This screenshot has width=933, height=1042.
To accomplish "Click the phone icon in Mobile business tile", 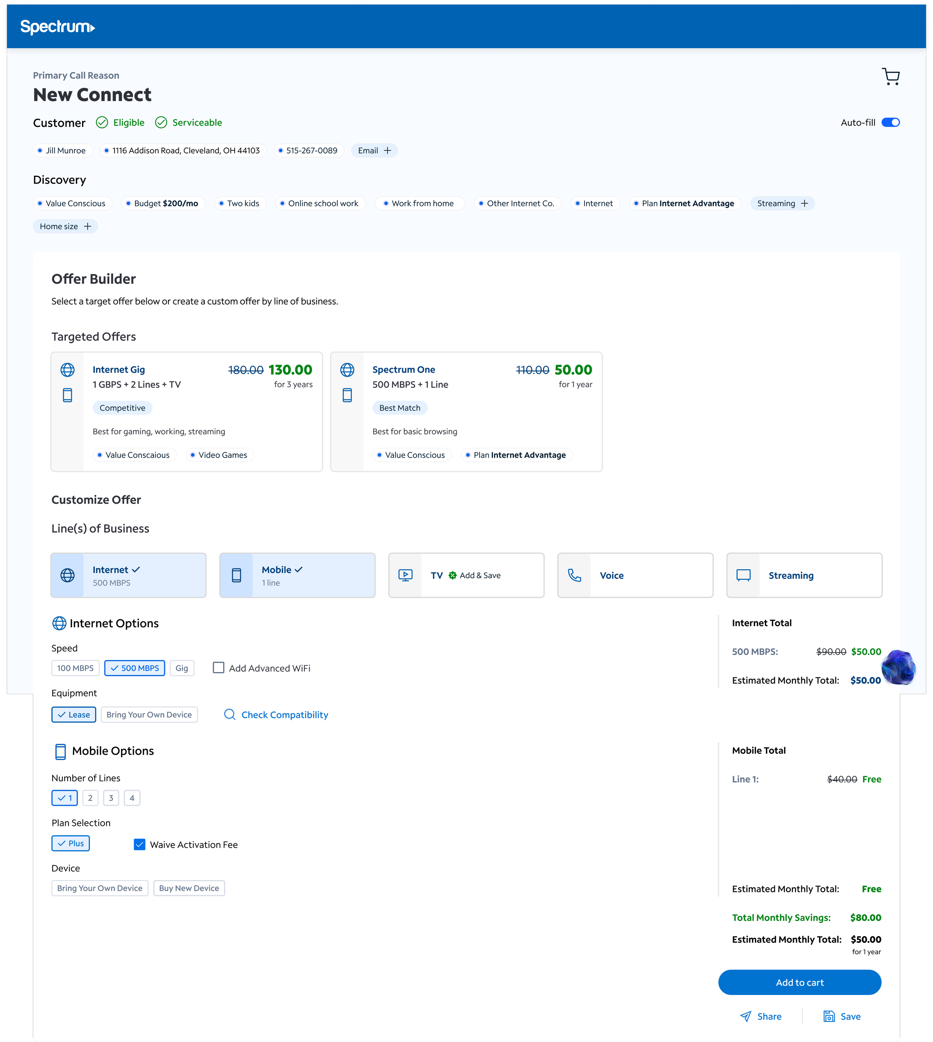I will [x=236, y=575].
